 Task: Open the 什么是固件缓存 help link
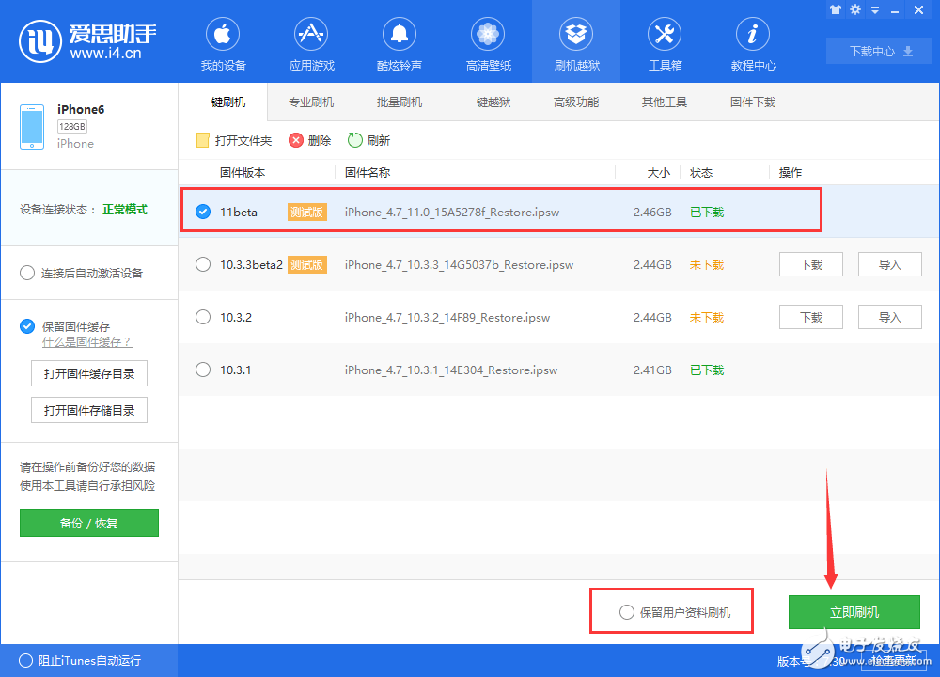pyautogui.click(x=87, y=343)
